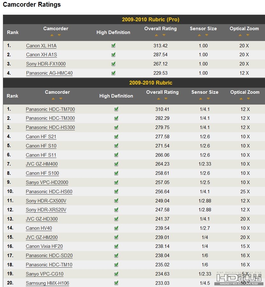Select the 313.42 overall rating value

point(161,46)
